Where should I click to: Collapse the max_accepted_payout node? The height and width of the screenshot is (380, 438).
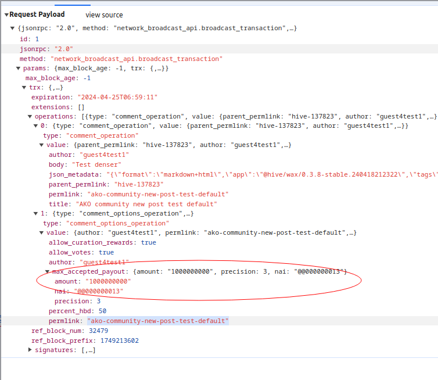(x=47, y=272)
